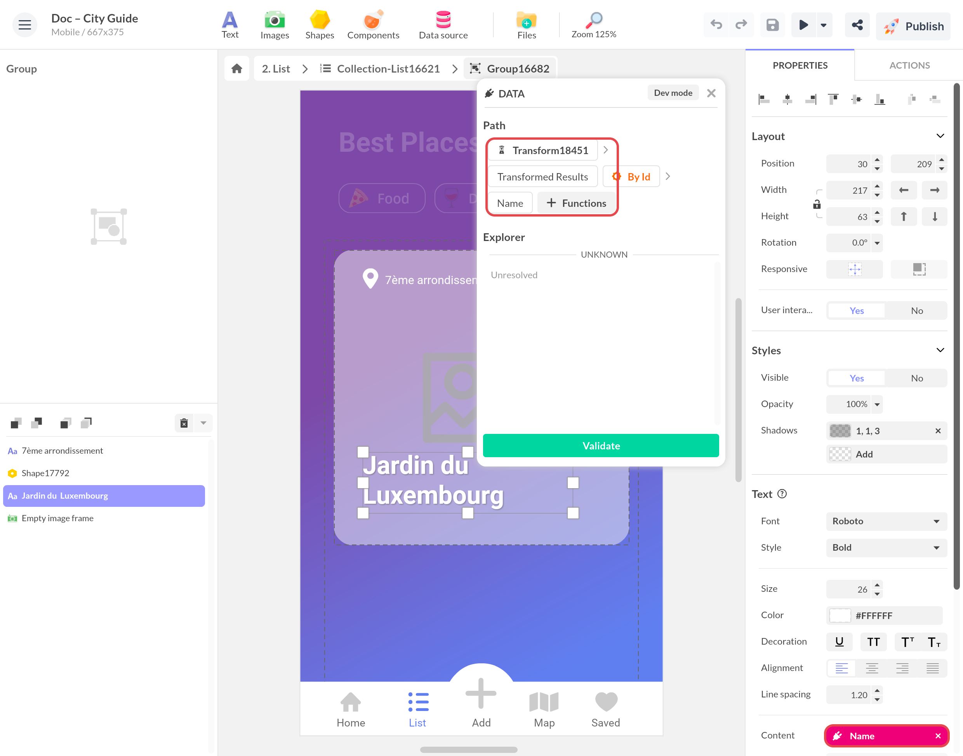Collapse the Layout section

[940, 136]
